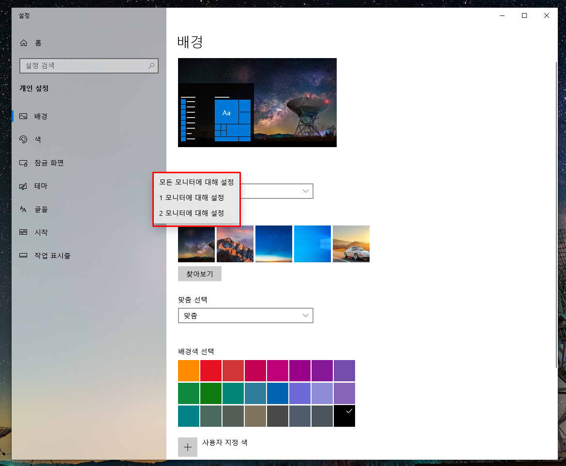The image size is (566, 466).
Task: Pick the lavender swatch, second row, seventh
Action: point(322,393)
